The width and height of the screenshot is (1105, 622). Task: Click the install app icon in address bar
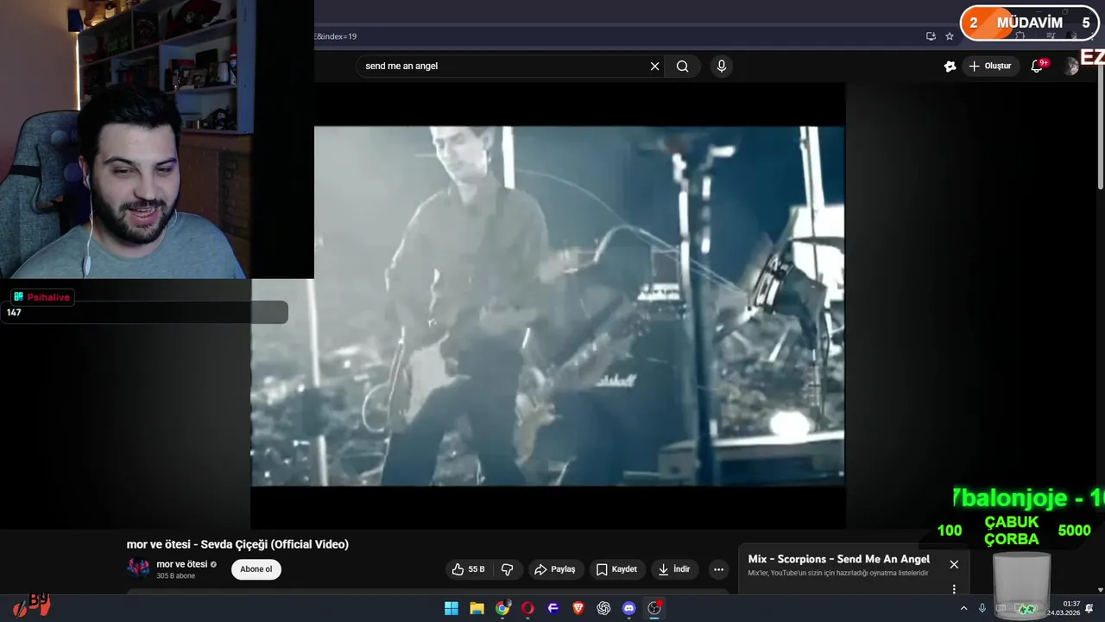tap(931, 36)
